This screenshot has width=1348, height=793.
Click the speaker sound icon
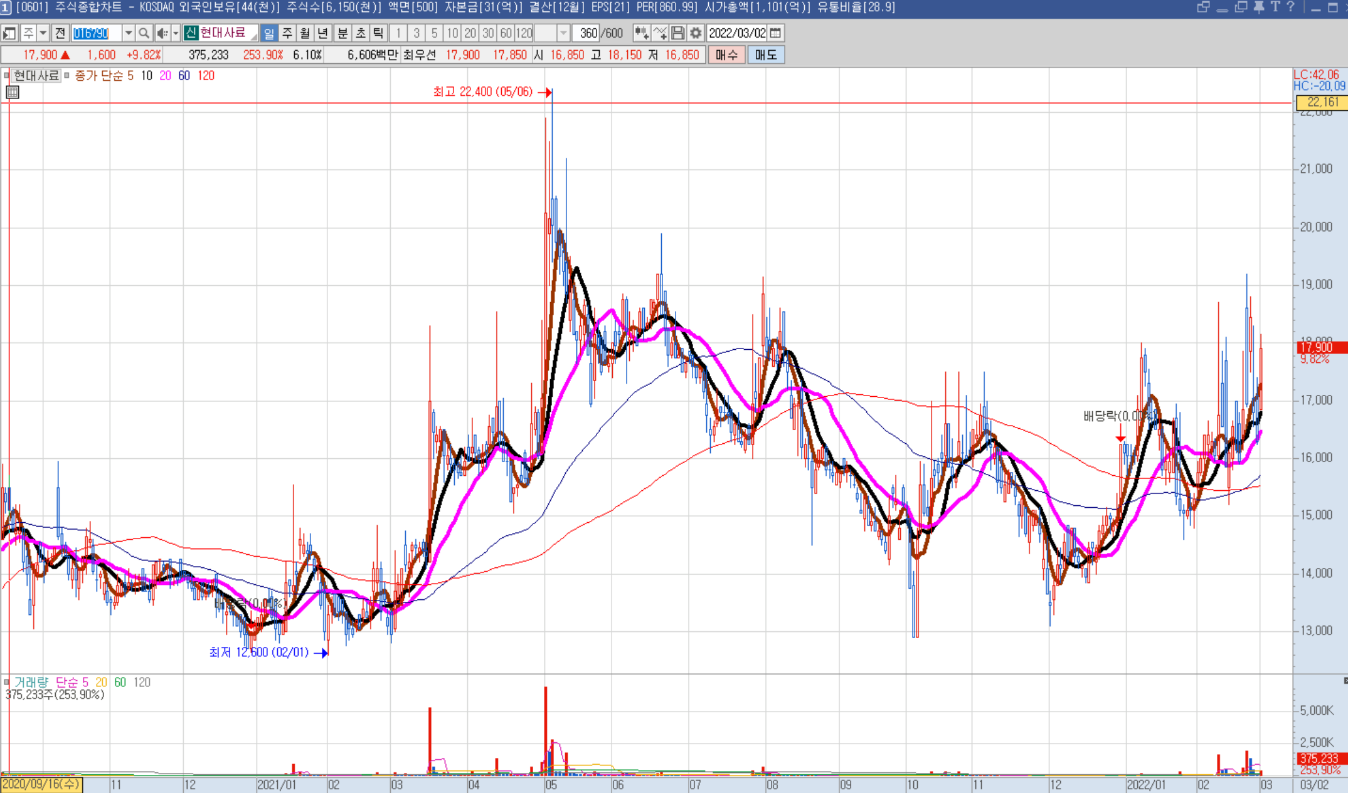[162, 33]
